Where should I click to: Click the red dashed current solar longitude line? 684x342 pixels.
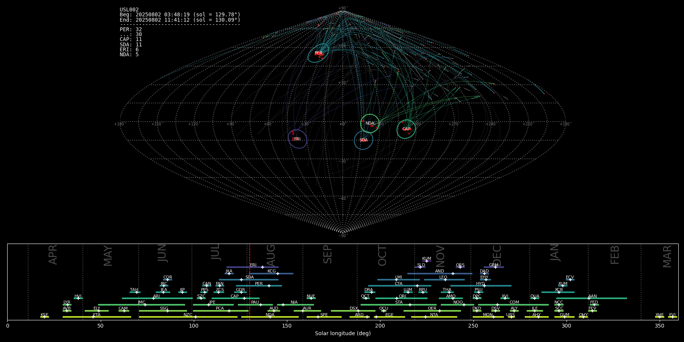click(x=250, y=282)
